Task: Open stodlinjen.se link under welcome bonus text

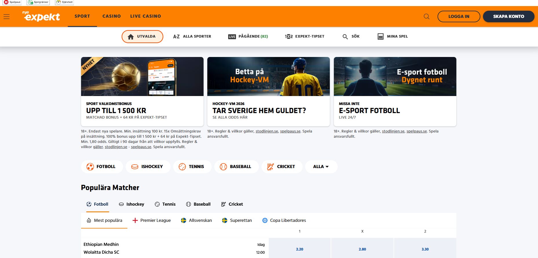Action: (x=116, y=147)
